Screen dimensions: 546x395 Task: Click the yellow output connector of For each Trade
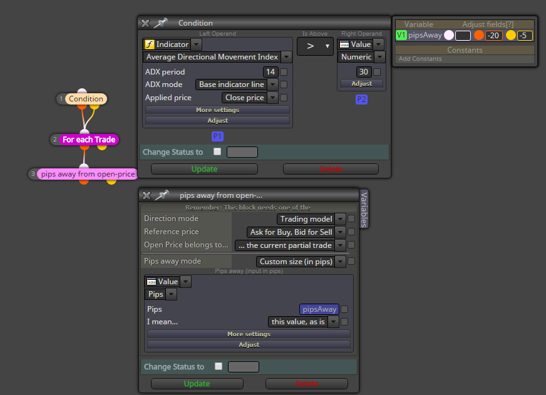point(102,147)
